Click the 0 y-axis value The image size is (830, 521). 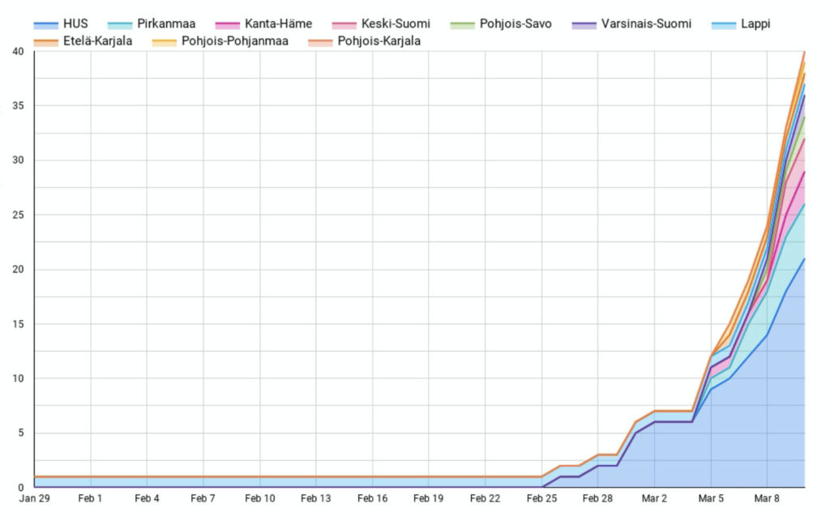pyautogui.click(x=21, y=488)
